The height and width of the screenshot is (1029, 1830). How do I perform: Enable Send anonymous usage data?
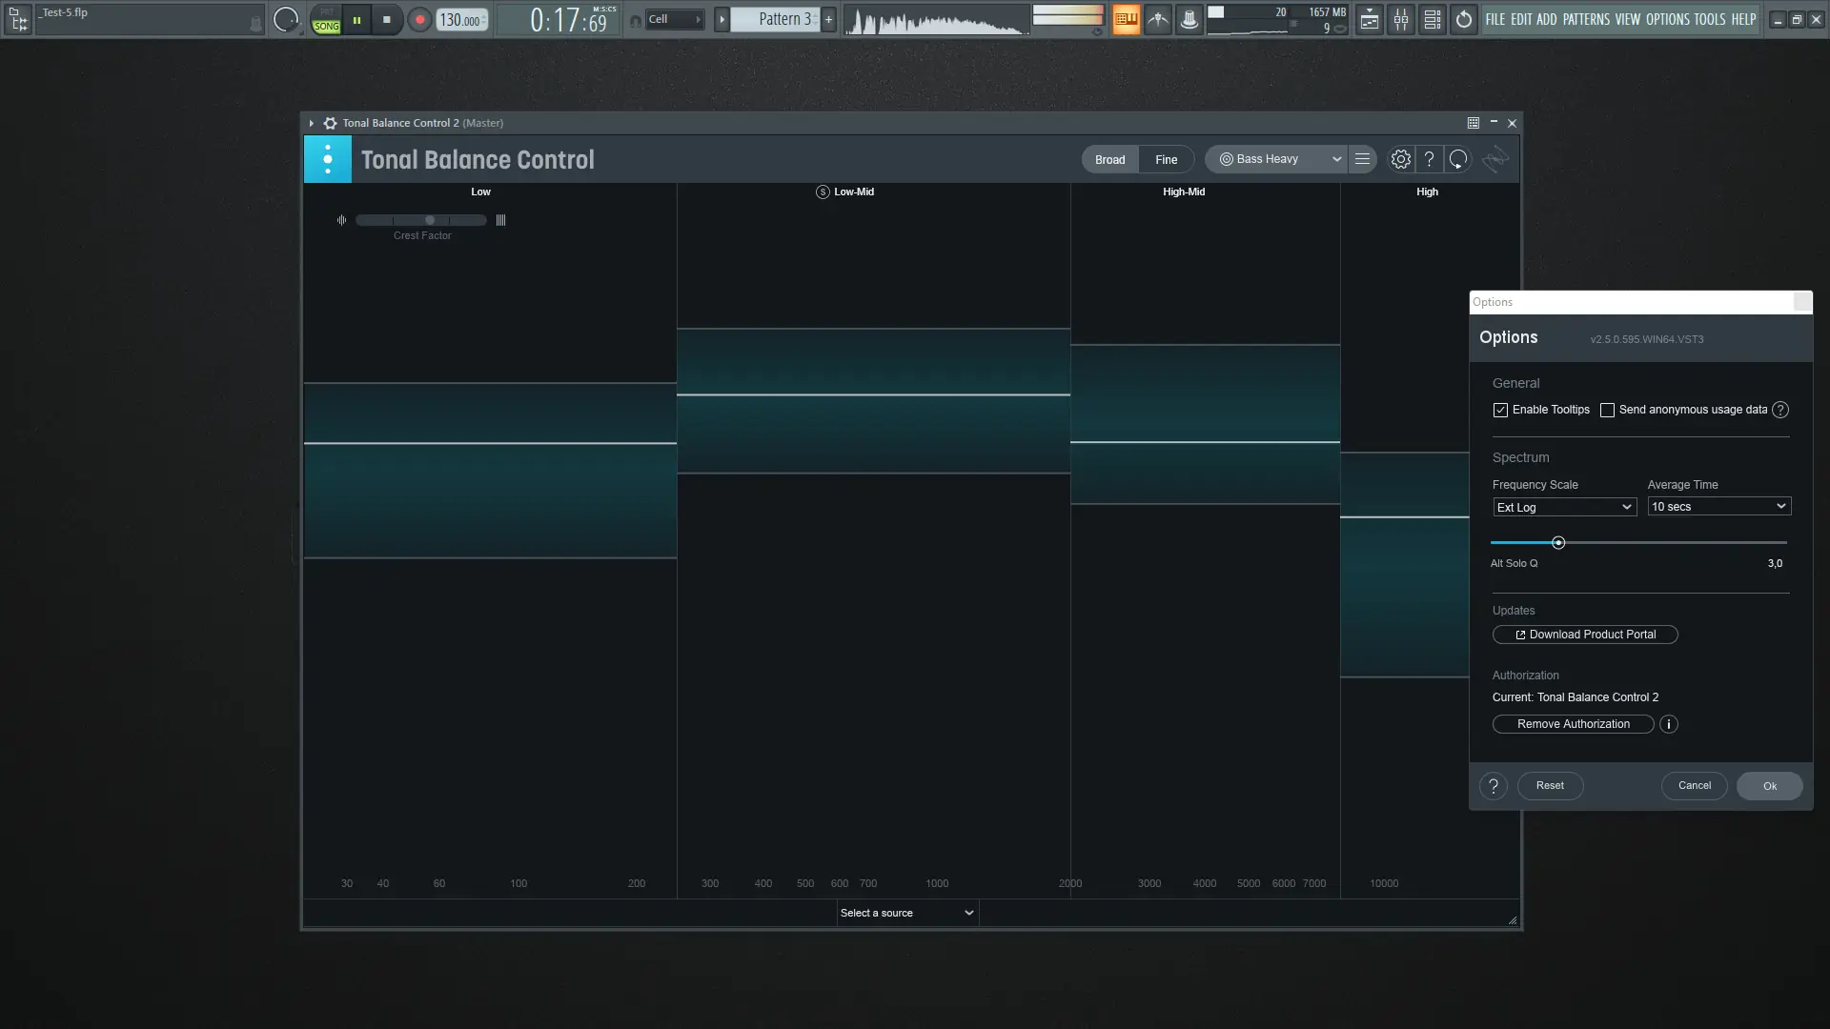pyautogui.click(x=1607, y=410)
